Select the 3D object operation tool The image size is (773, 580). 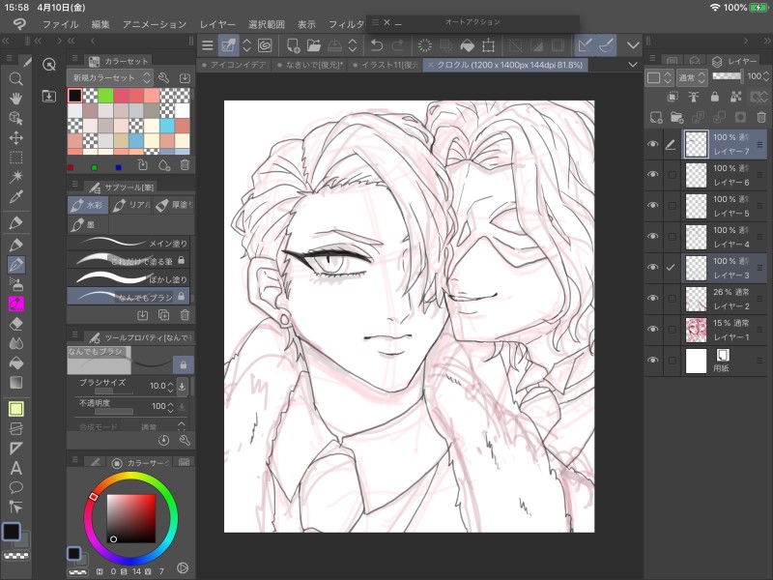(15, 118)
